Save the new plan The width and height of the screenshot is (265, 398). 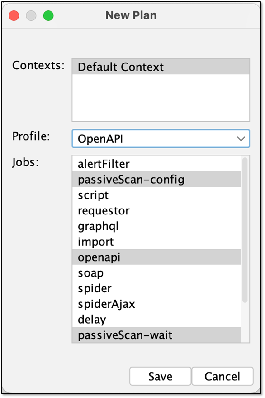click(160, 376)
